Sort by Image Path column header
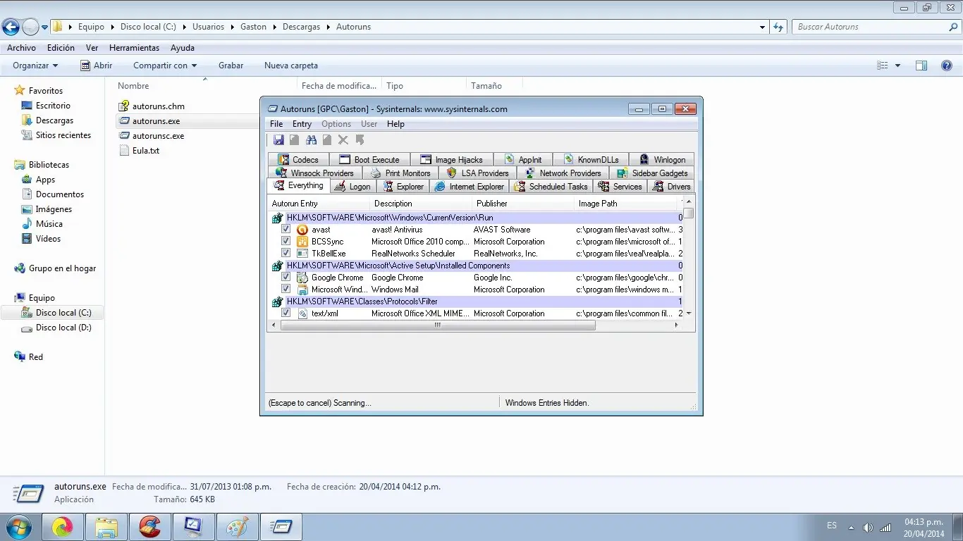The image size is (963, 541). coord(626,204)
